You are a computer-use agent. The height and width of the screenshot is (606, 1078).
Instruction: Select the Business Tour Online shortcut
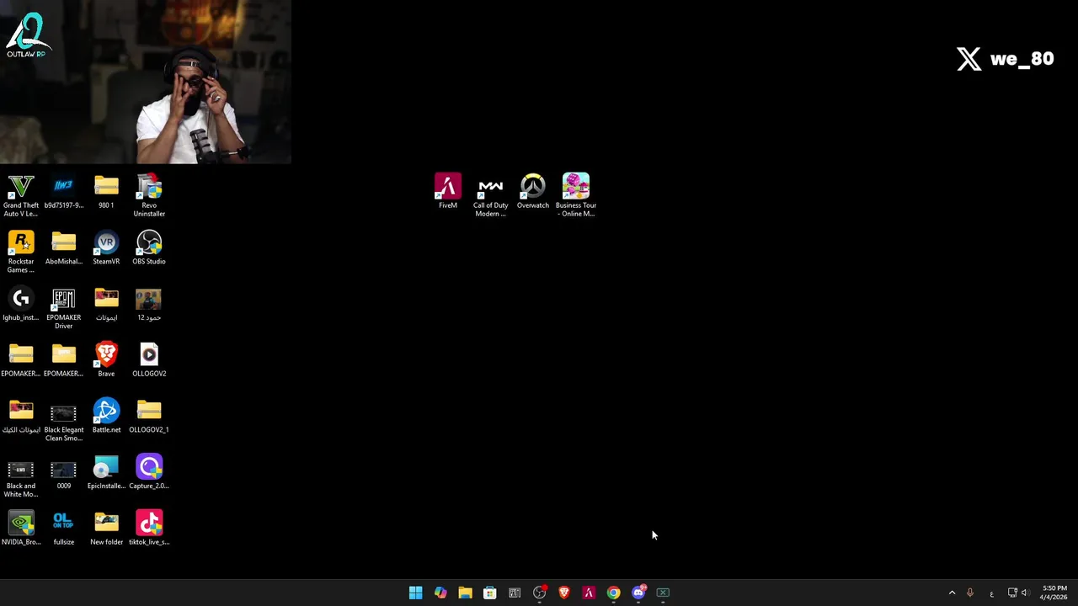pyautogui.click(x=576, y=195)
